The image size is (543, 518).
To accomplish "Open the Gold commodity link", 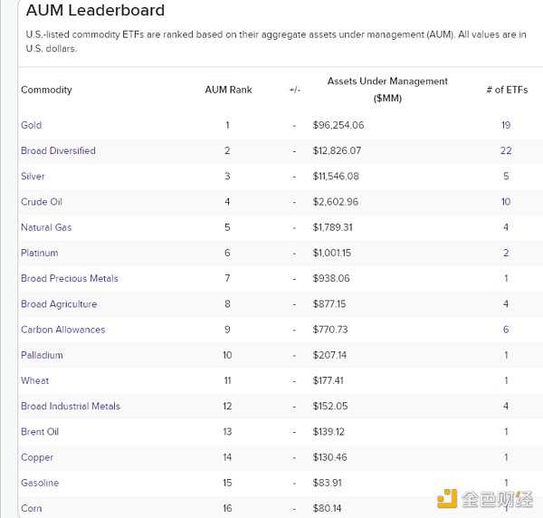I will pyautogui.click(x=31, y=125).
